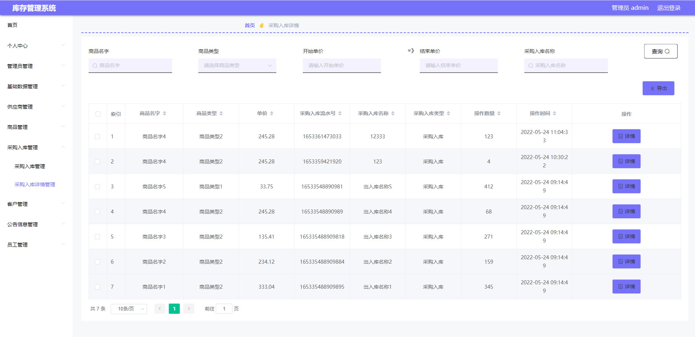Click the sort arrows beside 单价 column

coord(272,114)
